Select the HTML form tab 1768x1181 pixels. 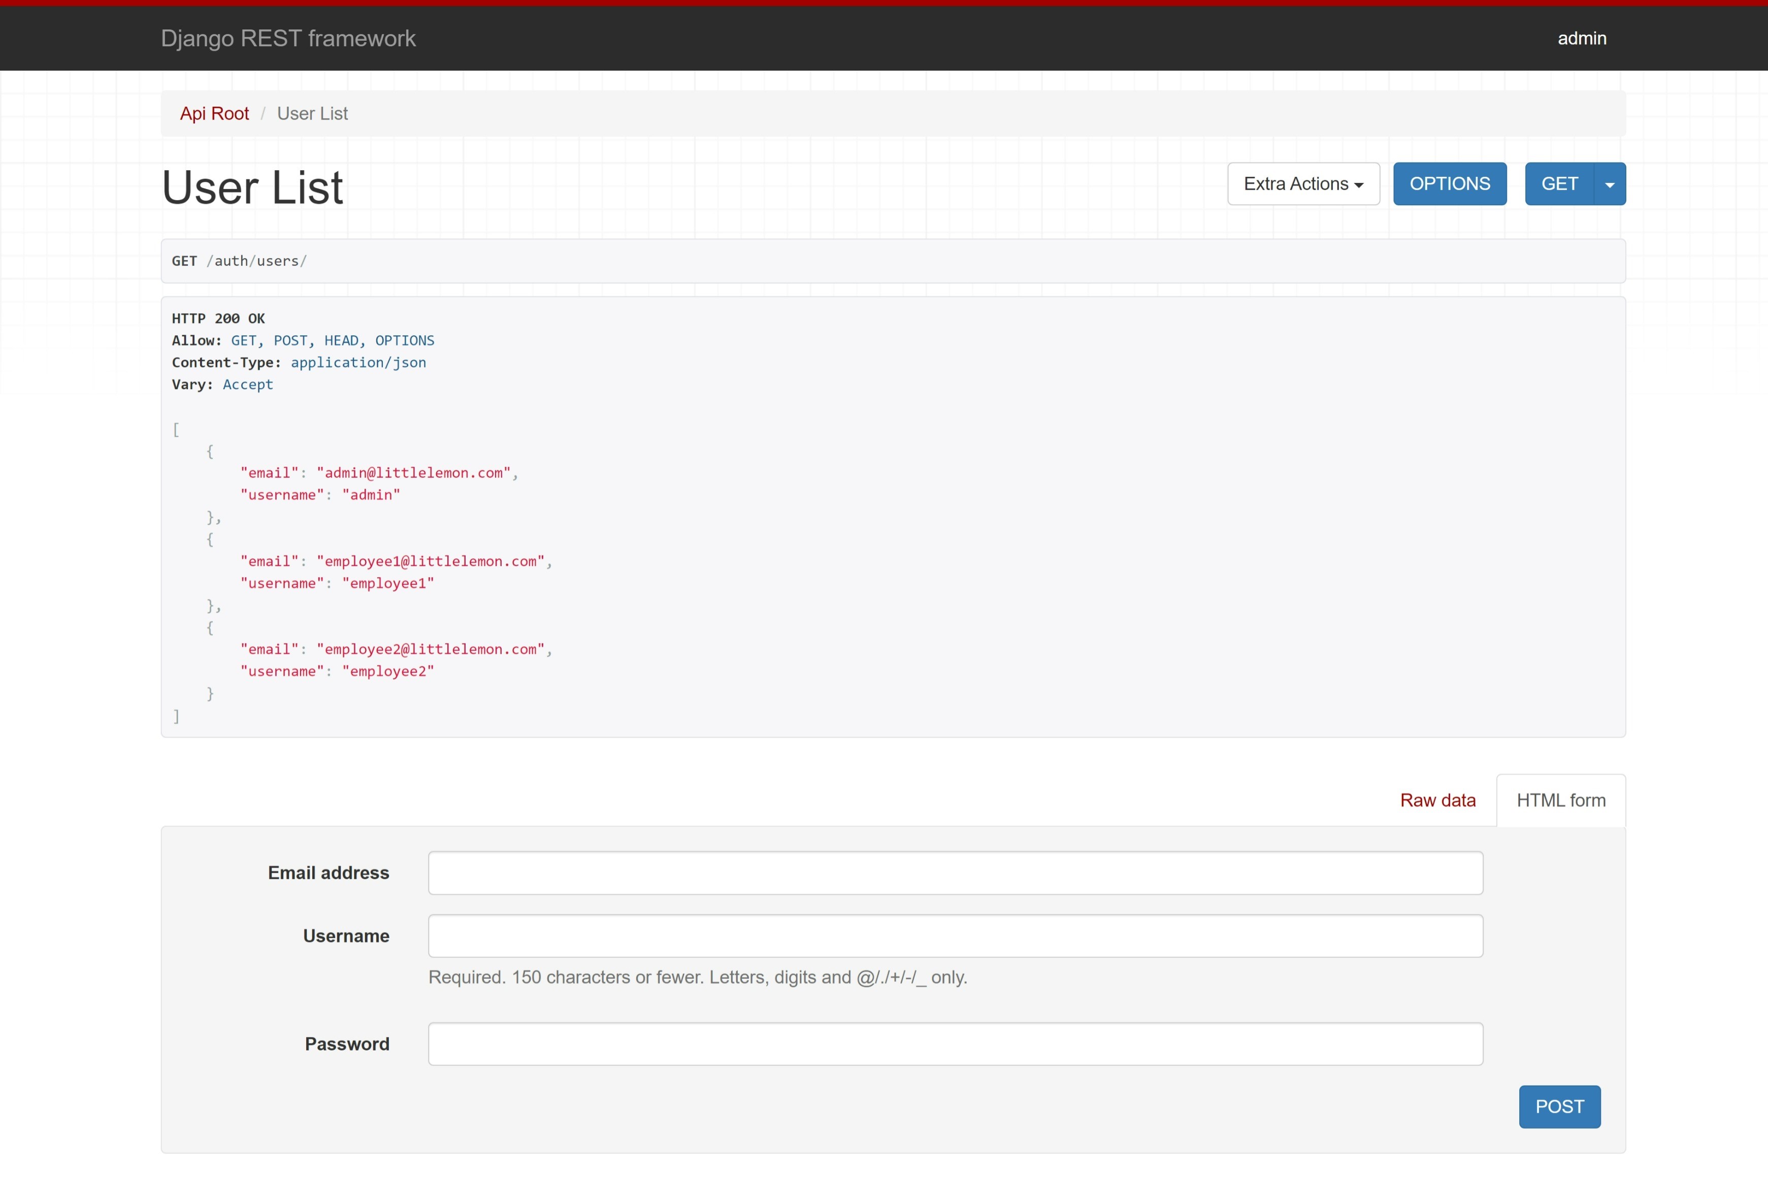click(1560, 800)
